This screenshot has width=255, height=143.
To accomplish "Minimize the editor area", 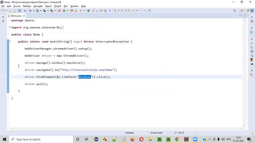I will [241, 15].
